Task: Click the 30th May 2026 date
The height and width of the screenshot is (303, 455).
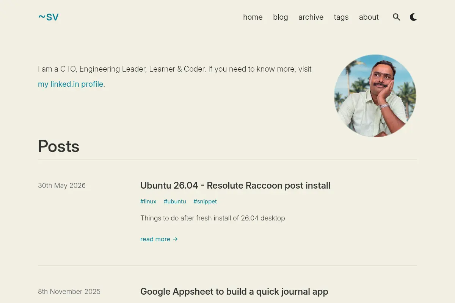Action: (x=62, y=186)
